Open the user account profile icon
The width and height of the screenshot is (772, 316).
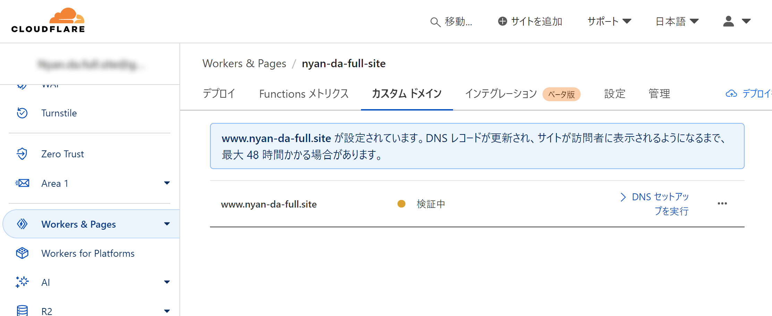pyautogui.click(x=728, y=21)
